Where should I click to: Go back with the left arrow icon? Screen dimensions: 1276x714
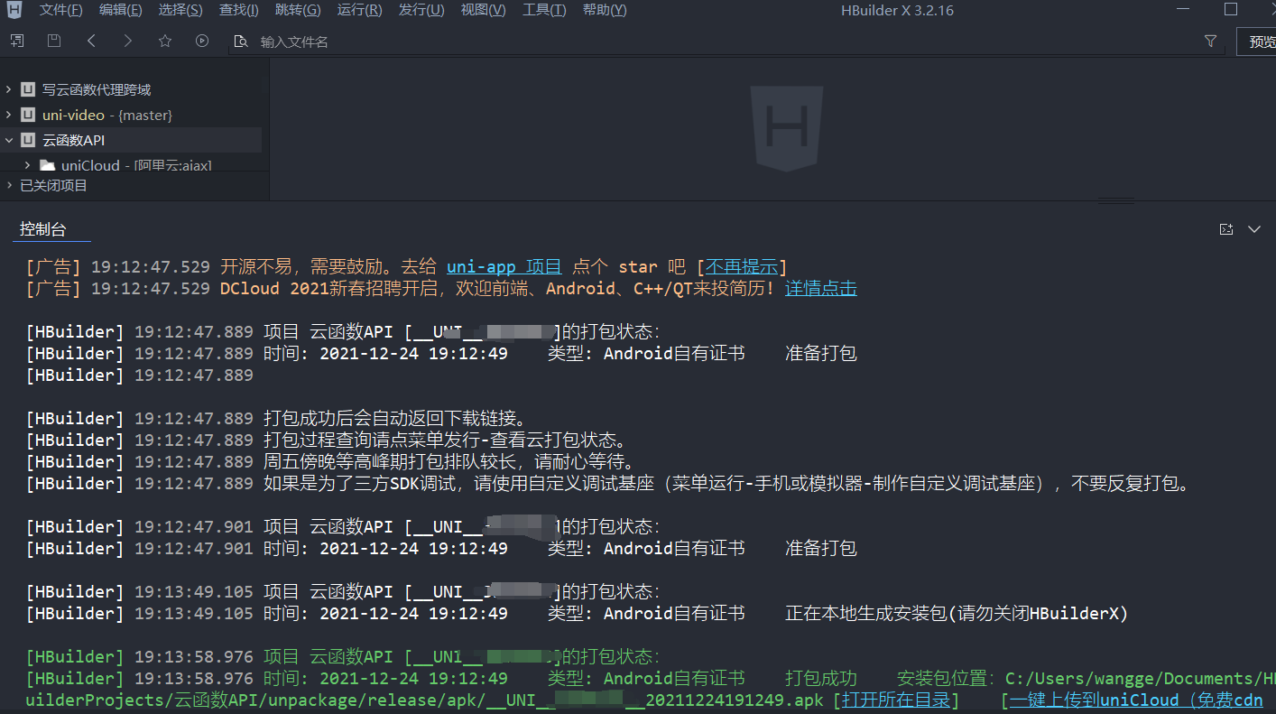[x=91, y=41]
